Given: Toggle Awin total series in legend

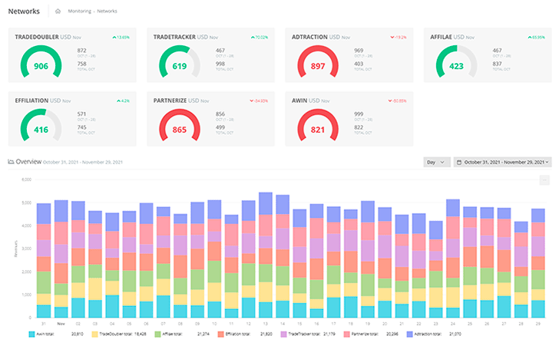Looking at the screenshot, I should pyautogui.click(x=41, y=334).
